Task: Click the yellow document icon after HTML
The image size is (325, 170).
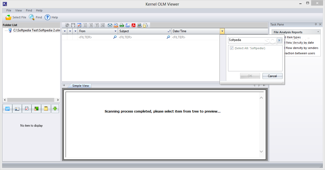Action: click(145, 25)
